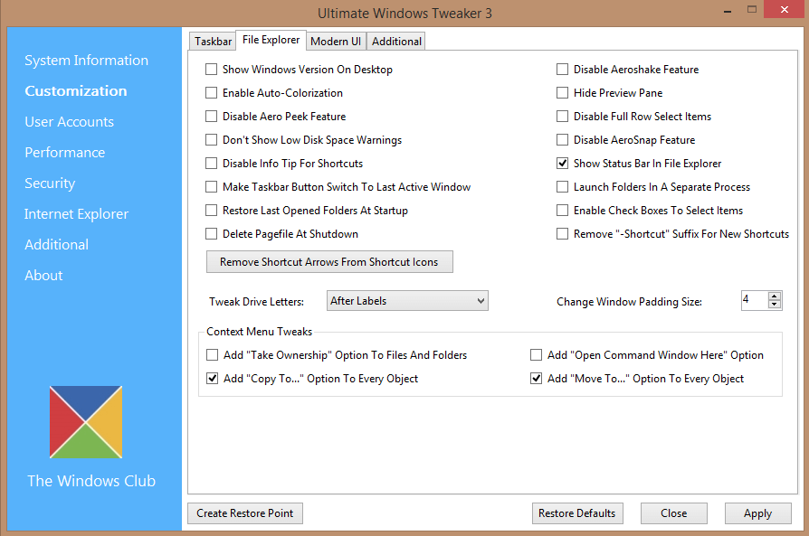809x536 pixels.
Task: Switch to the Taskbar tab
Action: [x=213, y=42]
